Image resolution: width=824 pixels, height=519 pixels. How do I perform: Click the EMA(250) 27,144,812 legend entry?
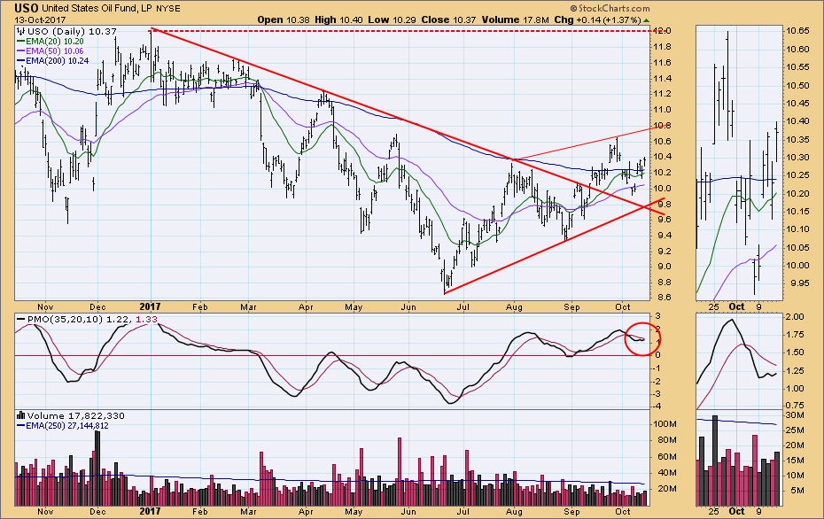click(63, 426)
